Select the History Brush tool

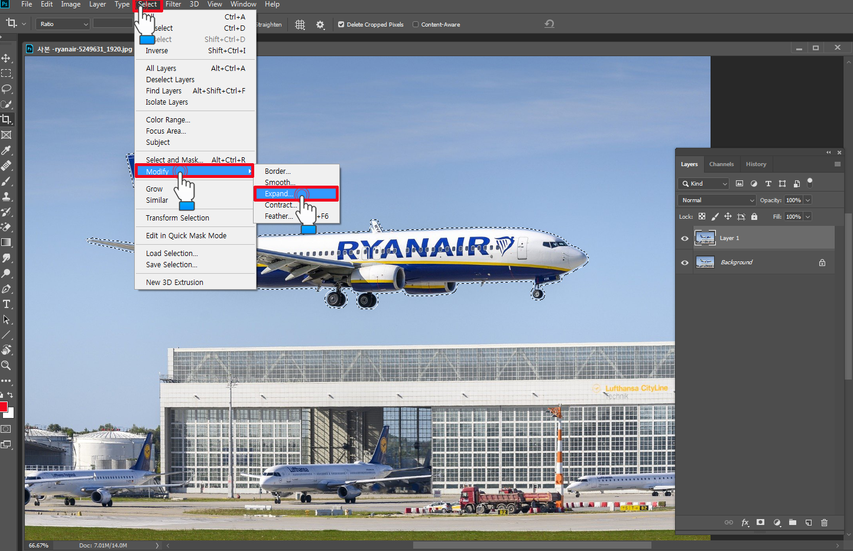coord(6,212)
